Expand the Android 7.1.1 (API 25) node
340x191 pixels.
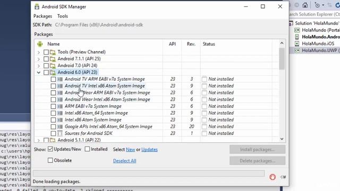coord(39,59)
